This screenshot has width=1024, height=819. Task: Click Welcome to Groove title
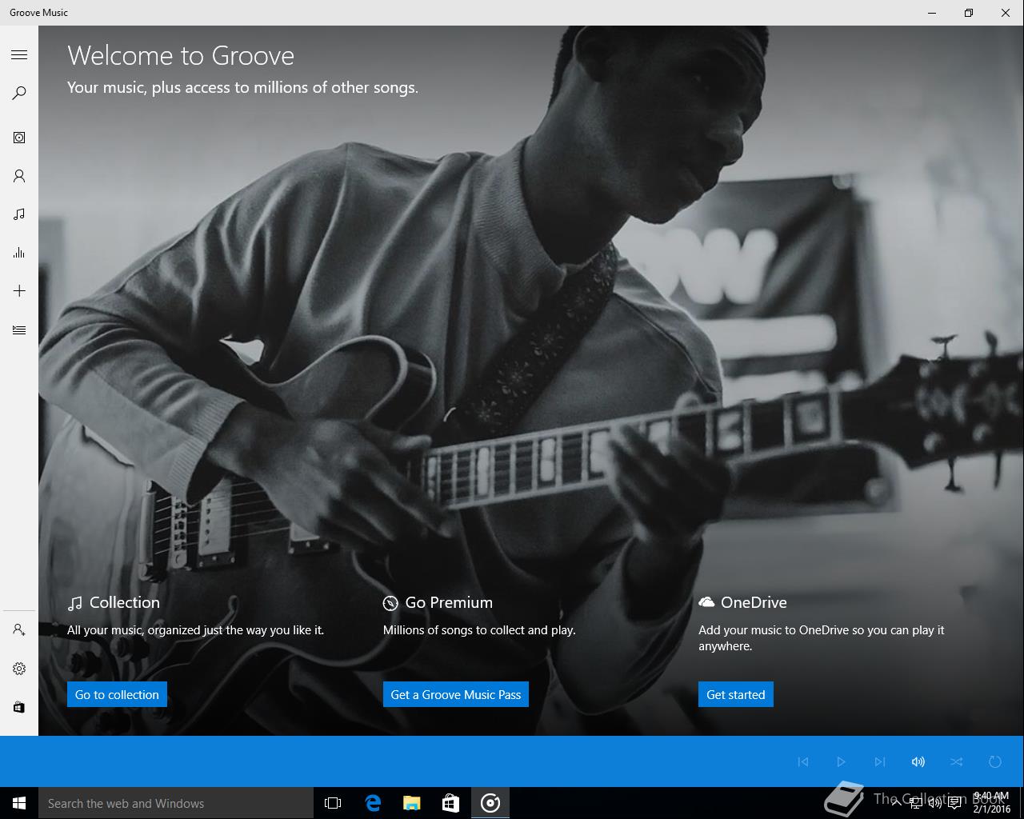(x=181, y=55)
